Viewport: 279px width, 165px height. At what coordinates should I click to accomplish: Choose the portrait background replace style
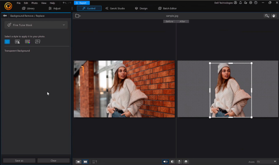17,42
